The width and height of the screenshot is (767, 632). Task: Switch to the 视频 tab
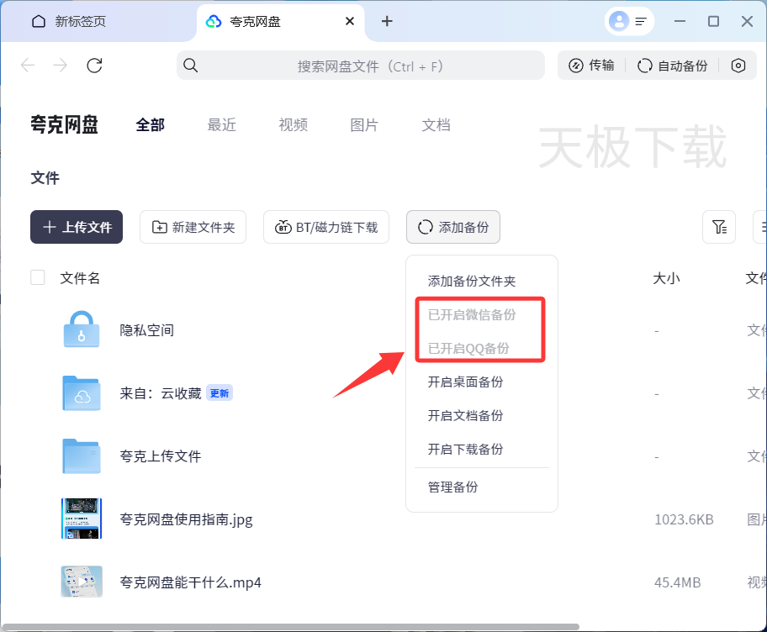(293, 125)
